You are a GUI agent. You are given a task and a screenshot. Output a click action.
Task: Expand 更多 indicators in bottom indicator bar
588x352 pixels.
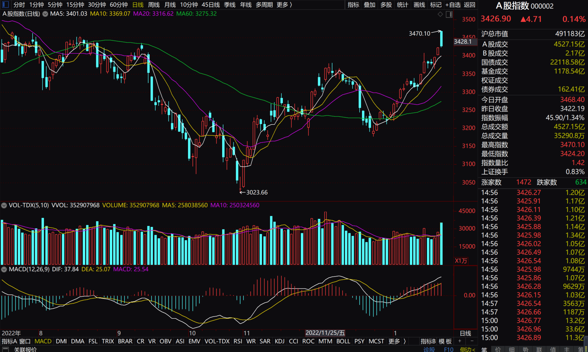(x=397, y=341)
